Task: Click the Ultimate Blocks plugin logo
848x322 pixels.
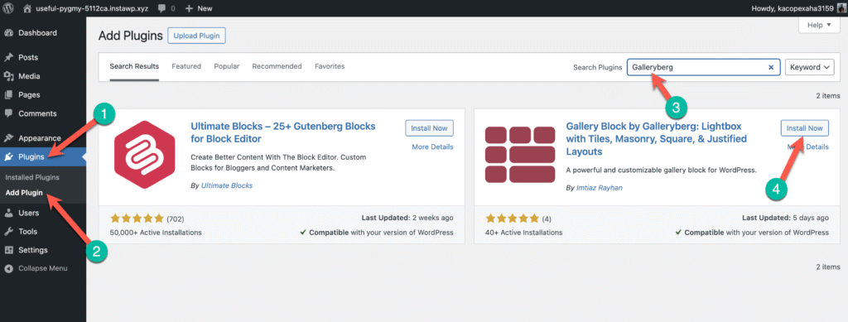Action: click(144, 154)
